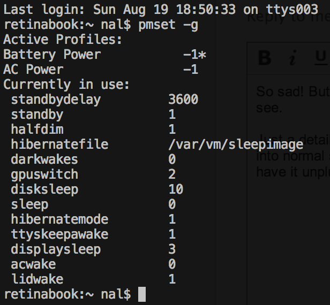
Task: Click the ttyskeepawake setting name
Action: [59, 234]
